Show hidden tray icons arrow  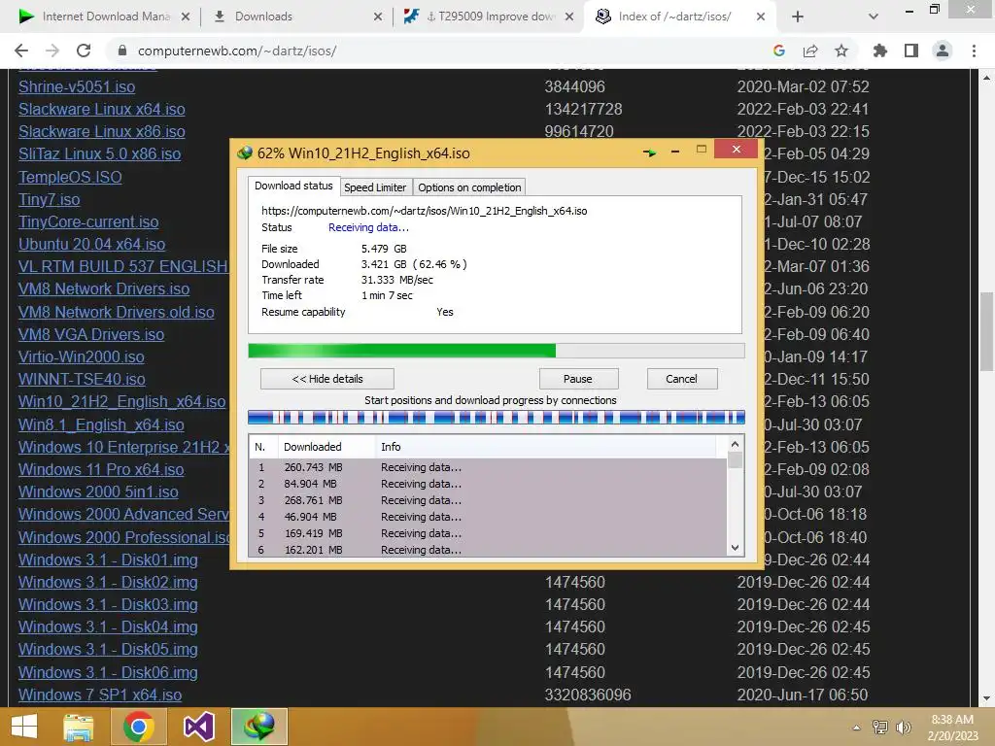(x=856, y=728)
